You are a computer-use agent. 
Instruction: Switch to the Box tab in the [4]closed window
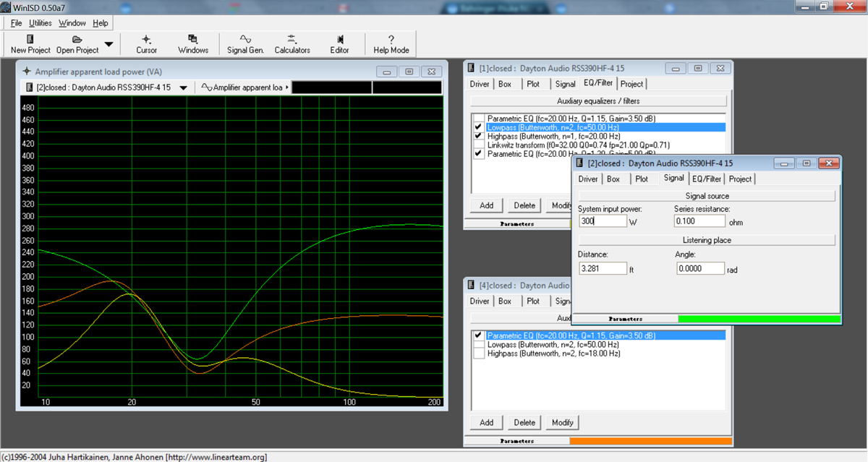(505, 301)
